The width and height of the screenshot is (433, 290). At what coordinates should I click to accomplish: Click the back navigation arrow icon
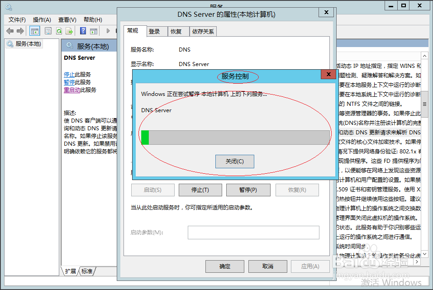10,31
